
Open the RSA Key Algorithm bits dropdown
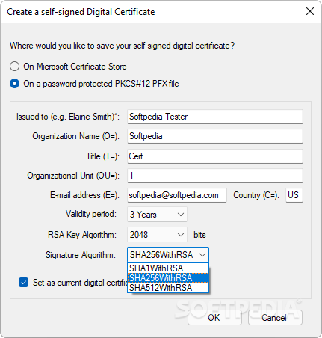click(x=157, y=235)
